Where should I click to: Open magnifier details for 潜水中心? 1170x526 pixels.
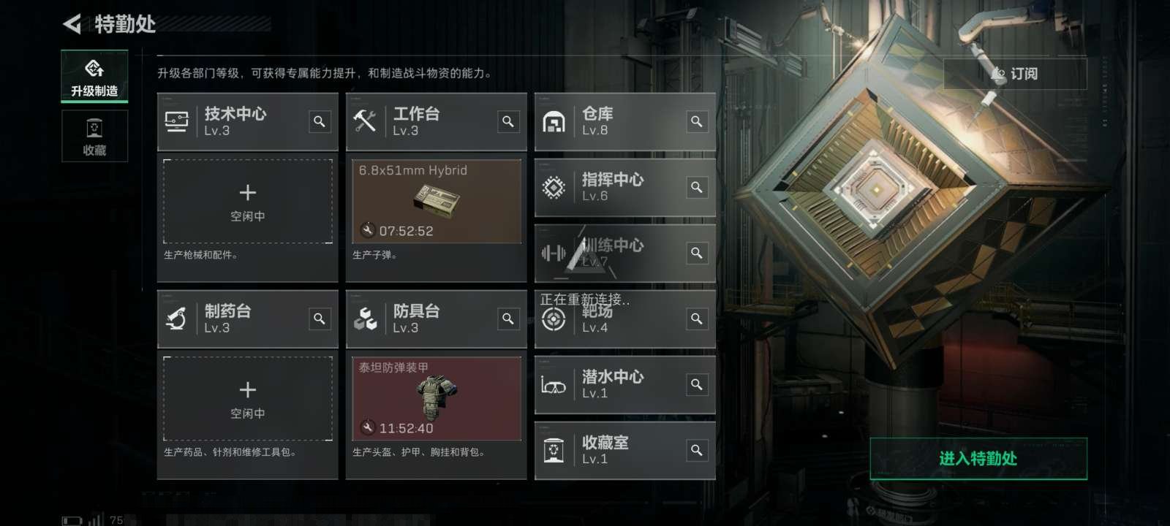click(697, 384)
